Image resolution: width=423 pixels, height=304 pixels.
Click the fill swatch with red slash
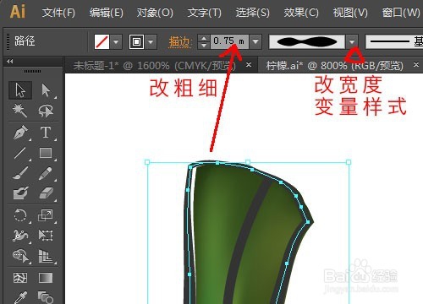click(102, 42)
